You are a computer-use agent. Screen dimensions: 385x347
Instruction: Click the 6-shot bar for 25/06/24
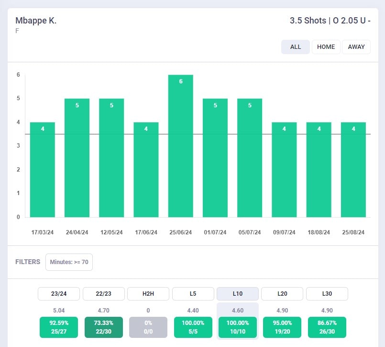tap(181, 146)
